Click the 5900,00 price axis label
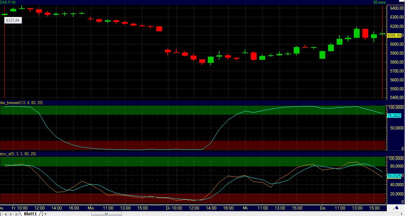405x216 pixels. [x=396, y=53]
